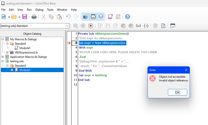Click the Single Step icon
The height and width of the screenshot is (125, 208).
pos(108,26)
